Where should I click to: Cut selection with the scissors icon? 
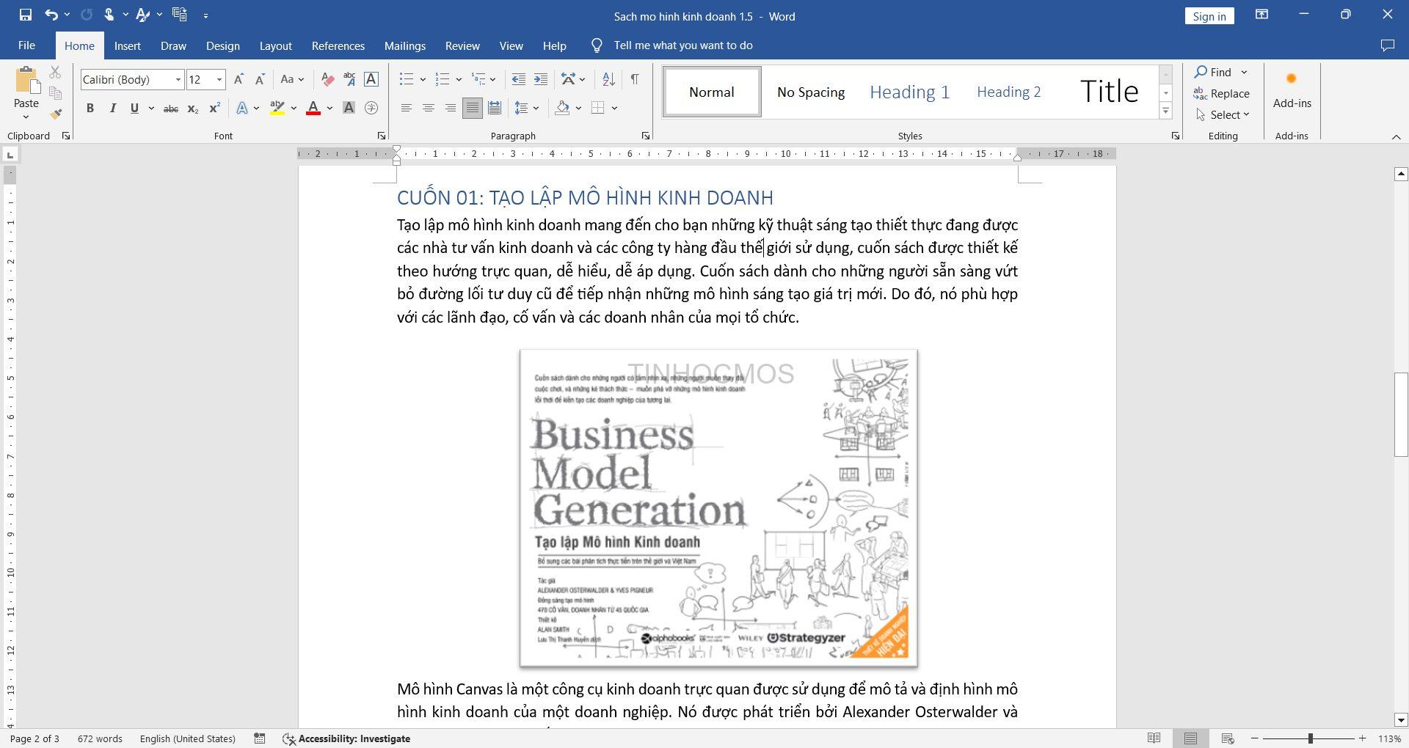tap(55, 72)
